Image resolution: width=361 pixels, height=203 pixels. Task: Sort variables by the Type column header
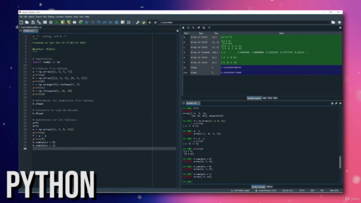click(201, 33)
